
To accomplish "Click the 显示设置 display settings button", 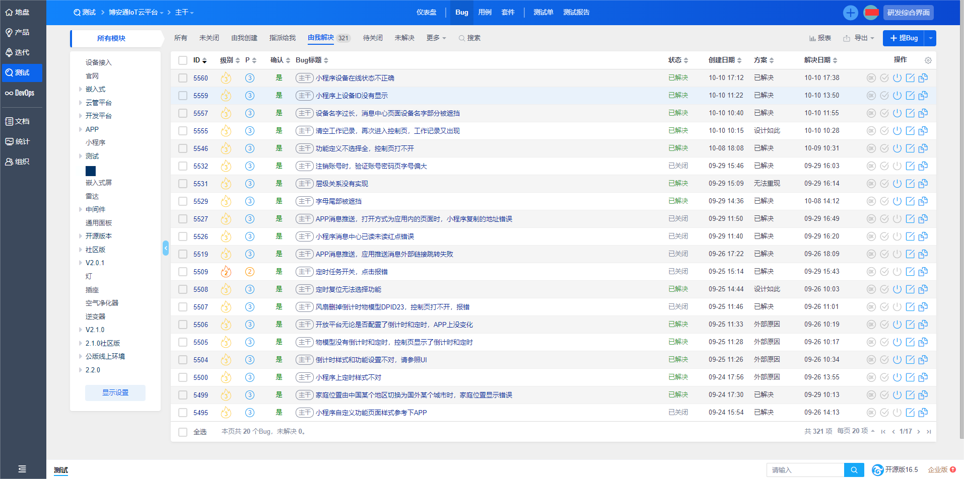I will coord(115,392).
